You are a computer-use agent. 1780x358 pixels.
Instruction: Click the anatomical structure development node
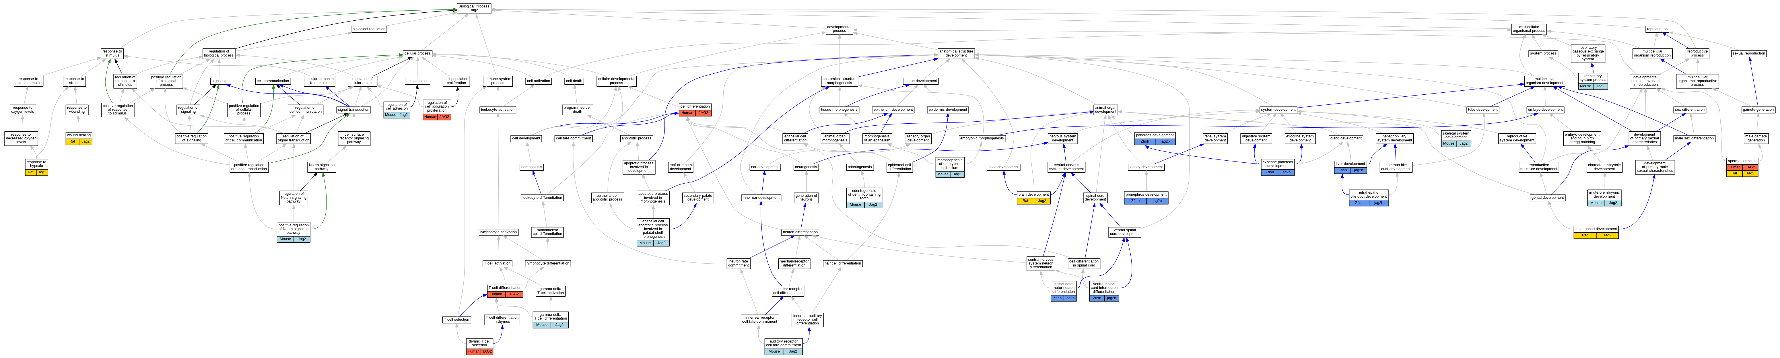click(956, 53)
